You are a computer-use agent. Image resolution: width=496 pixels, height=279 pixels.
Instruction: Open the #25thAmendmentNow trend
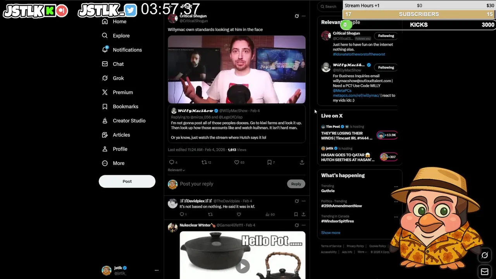pyautogui.click(x=341, y=206)
